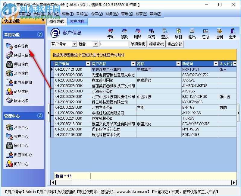Open the 客户名称 column filter arrow
This screenshot has height=196, width=241.
tap(133, 64)
